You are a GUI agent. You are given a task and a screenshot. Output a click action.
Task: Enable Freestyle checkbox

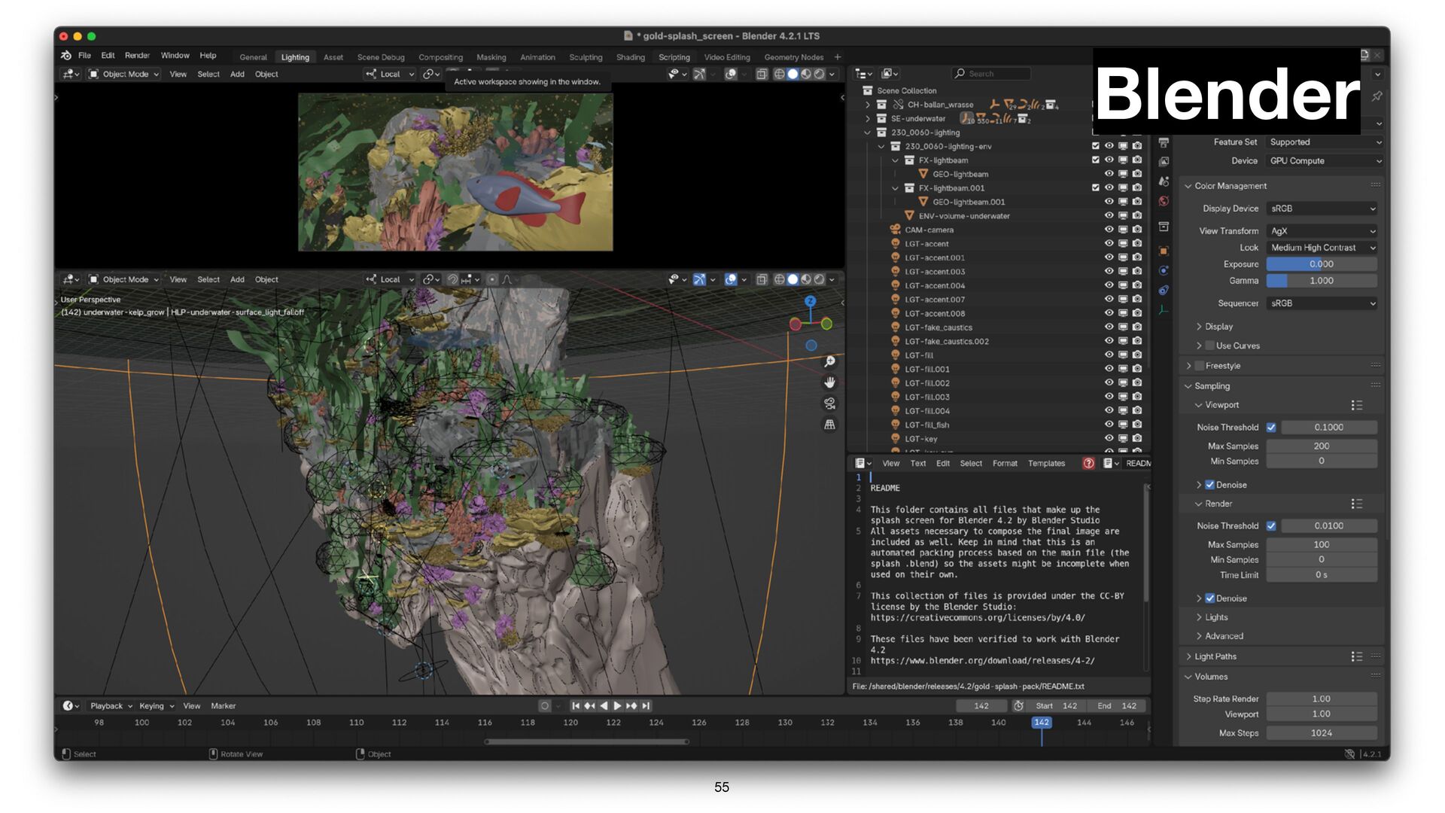(x=1200, y=367)
